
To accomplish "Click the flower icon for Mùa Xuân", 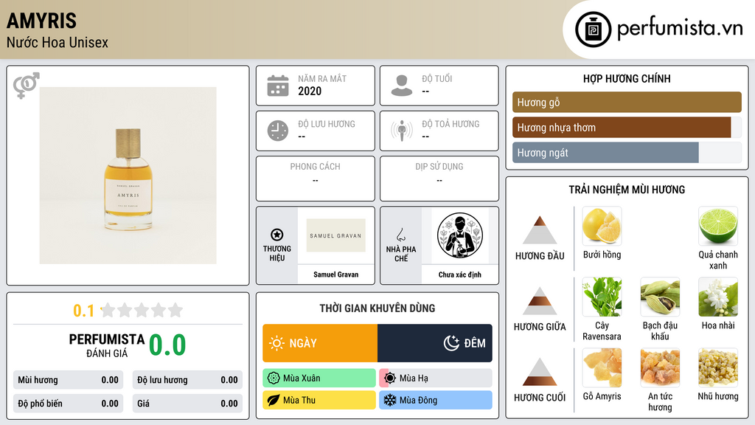I will click(274, 379).
